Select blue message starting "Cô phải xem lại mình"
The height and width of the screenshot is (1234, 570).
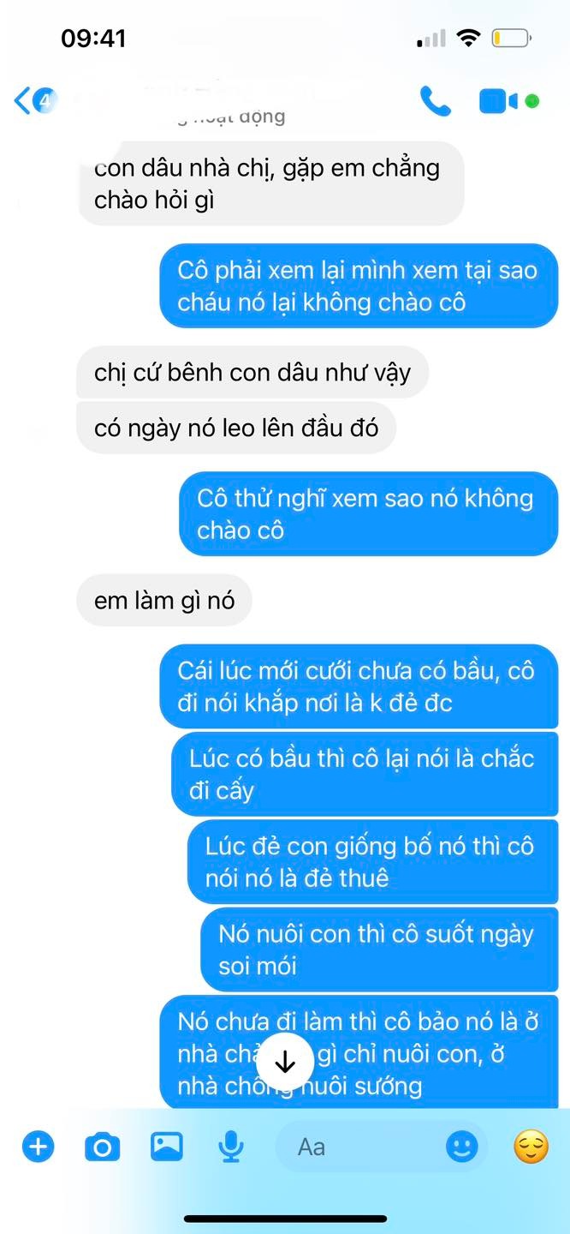point(359,285)
